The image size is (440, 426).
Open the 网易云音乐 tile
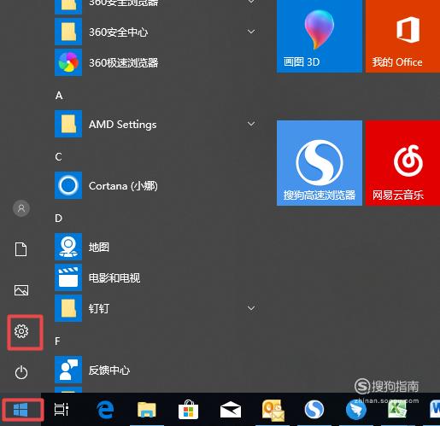(402, 163)
